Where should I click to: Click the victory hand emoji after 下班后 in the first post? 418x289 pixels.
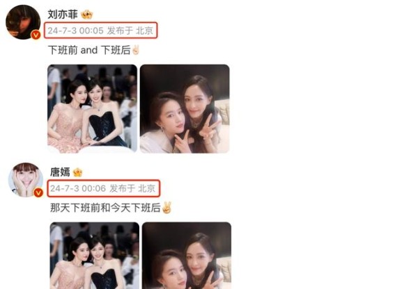(135, 50)
